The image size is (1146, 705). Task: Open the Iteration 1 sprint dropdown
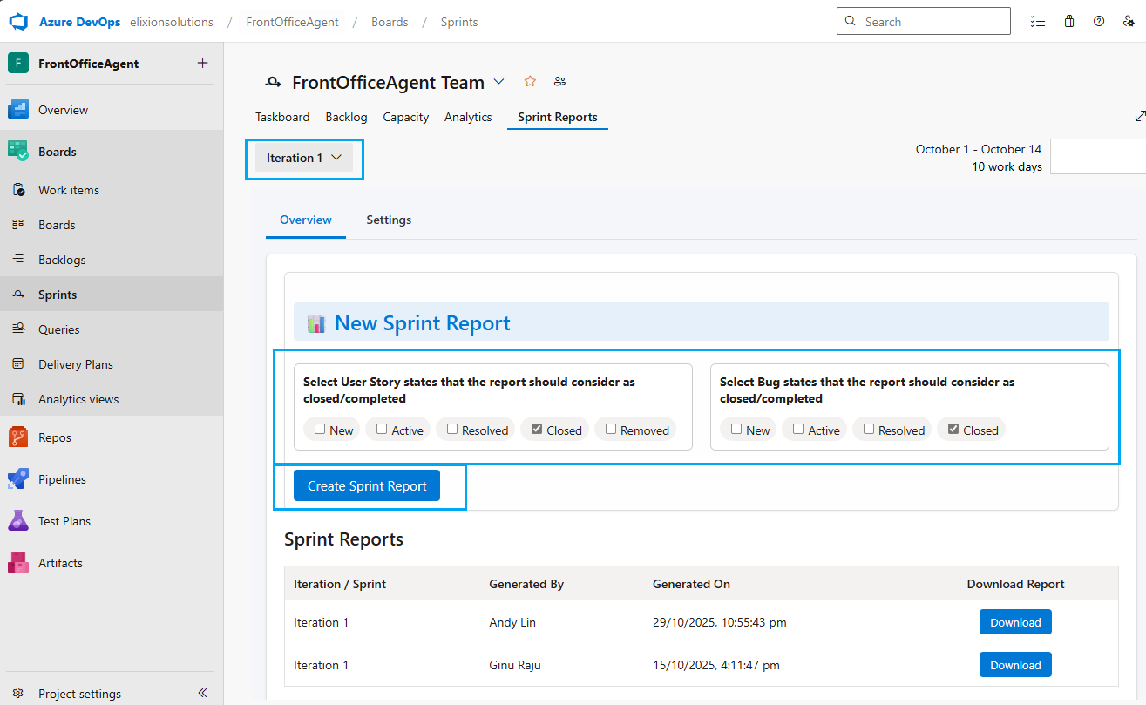click(303, 158)
